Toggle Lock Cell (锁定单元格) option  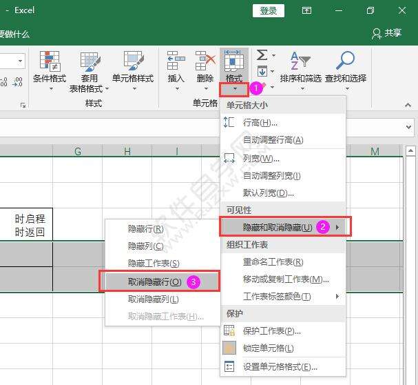coord(269,348)
